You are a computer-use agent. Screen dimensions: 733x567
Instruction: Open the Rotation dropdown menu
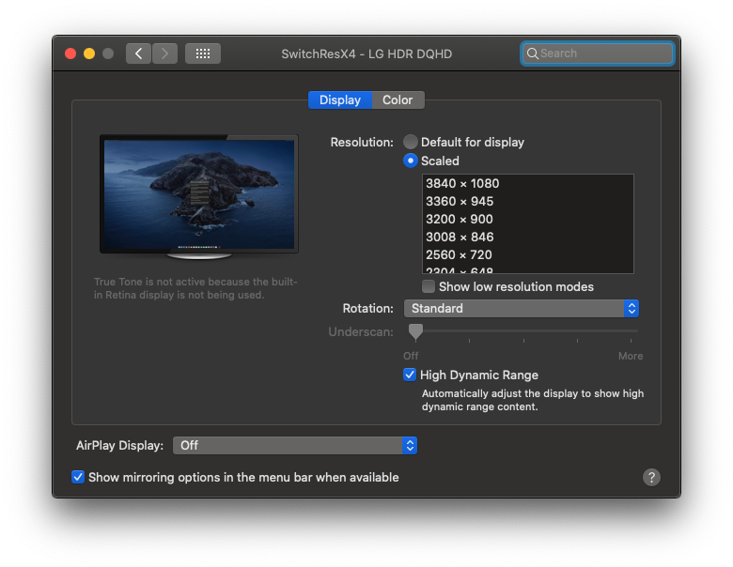tap(522, 308)
